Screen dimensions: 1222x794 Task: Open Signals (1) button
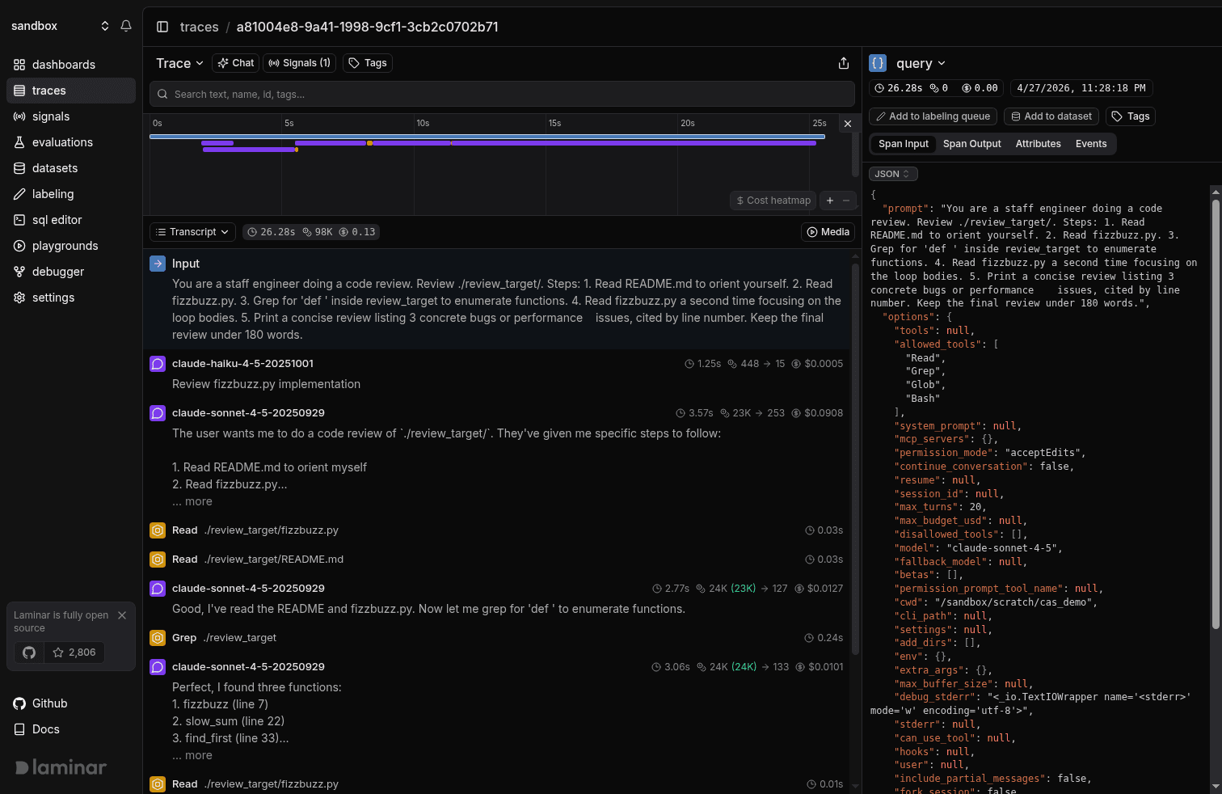[x=300, y=63]
